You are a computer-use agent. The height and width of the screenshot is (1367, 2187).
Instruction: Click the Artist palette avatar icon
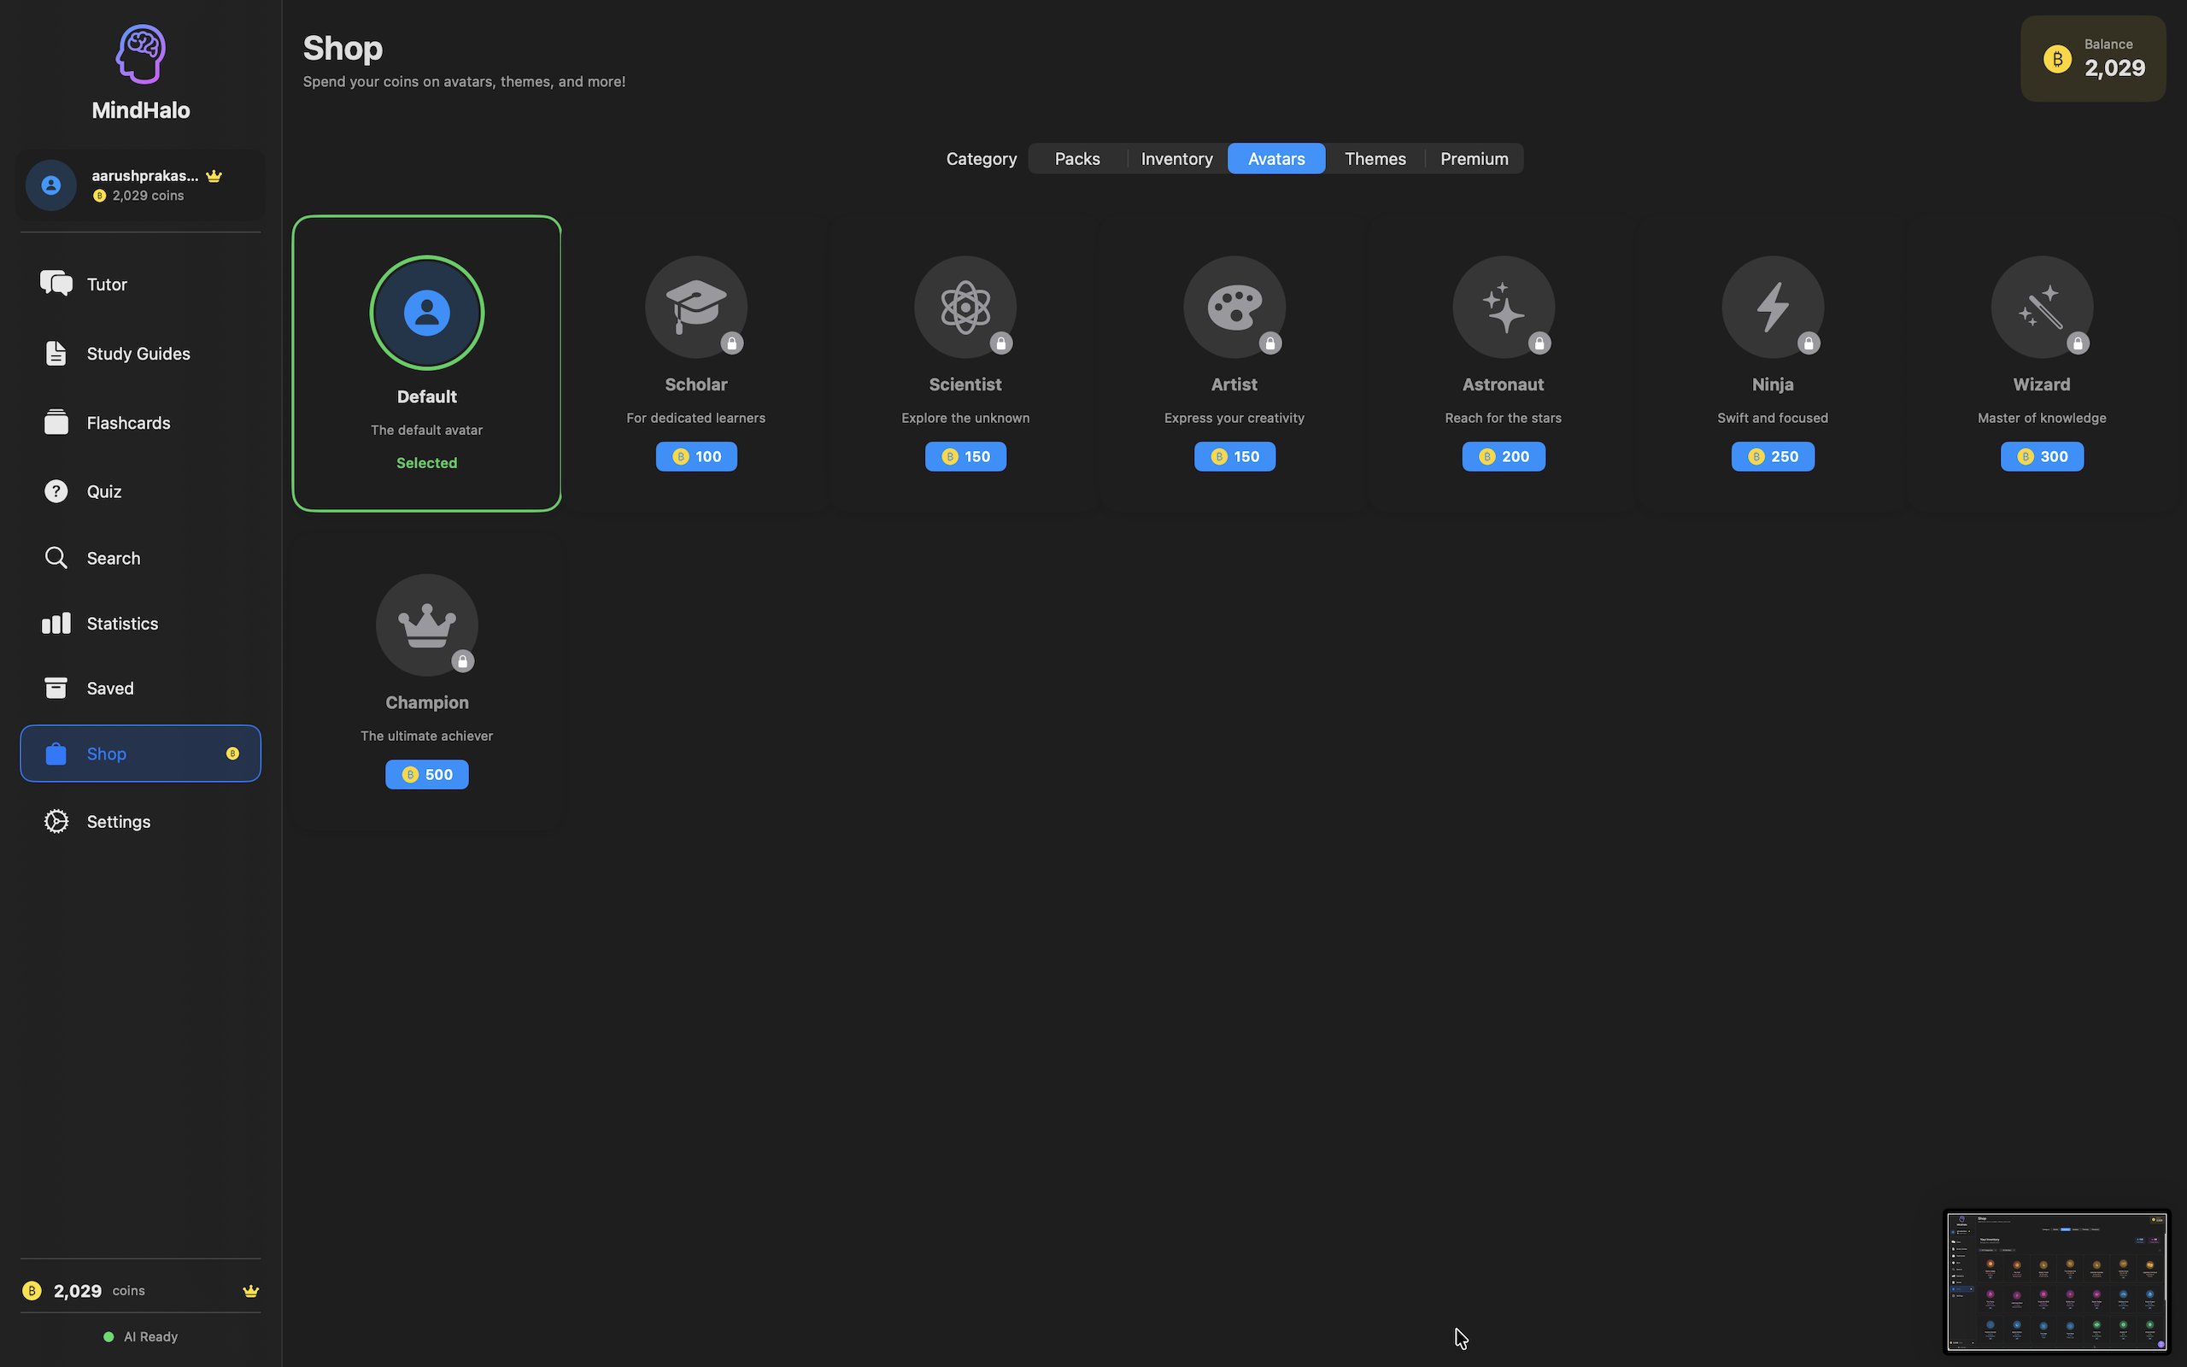tap(1234, 307)
